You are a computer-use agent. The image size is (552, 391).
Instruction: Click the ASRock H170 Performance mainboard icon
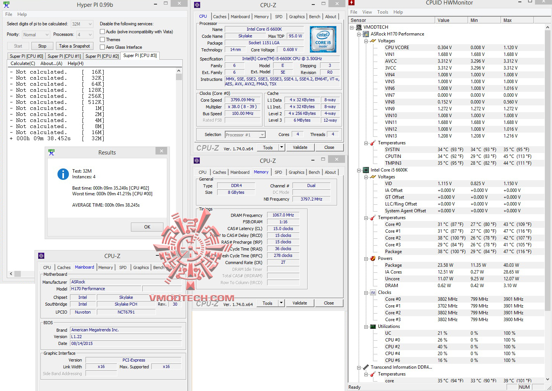coord(366,34)
